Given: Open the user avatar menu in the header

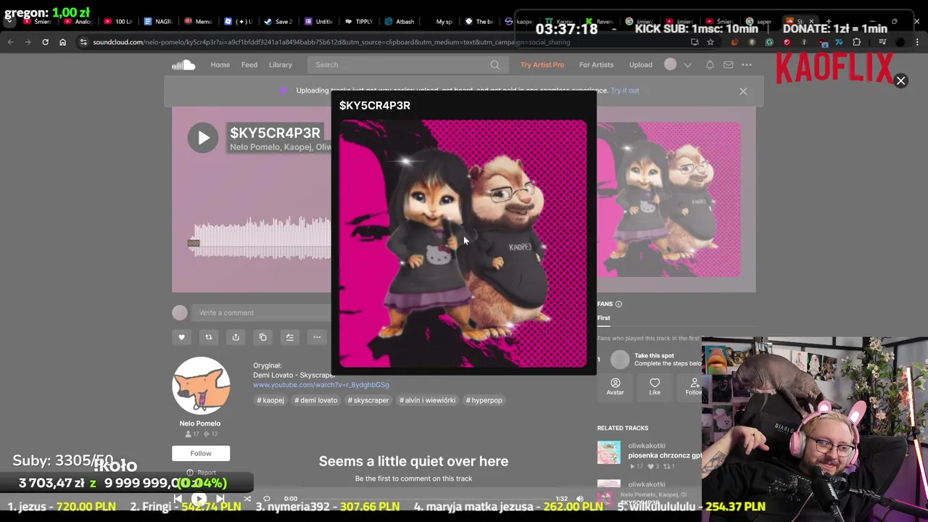Looking at the screenshot, I should [x=671, y=65].
